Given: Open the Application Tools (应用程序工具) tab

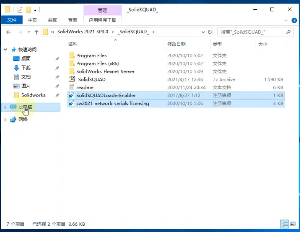Looking at the screenshot, I should [103, 20].
